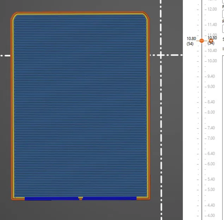Viewport: 224px width, 220px height.
Task: Jump to the 10.00 height mark
Action: coord(212,61)
